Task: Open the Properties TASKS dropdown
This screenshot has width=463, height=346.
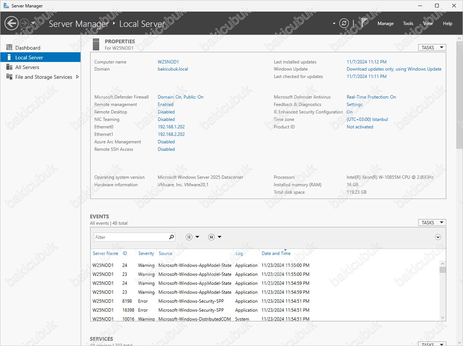Action: (432, 47)
